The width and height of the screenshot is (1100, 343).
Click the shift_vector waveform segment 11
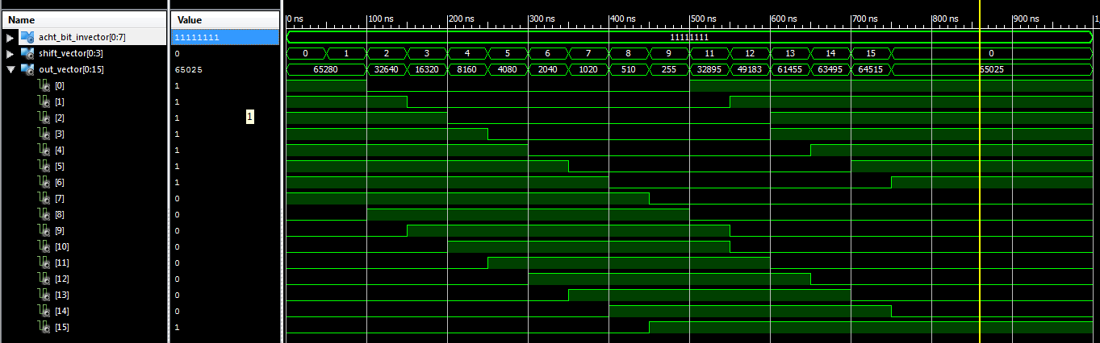click(709, 54)
